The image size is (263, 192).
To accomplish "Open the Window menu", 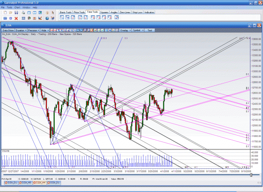I will (x=26, y=8).
